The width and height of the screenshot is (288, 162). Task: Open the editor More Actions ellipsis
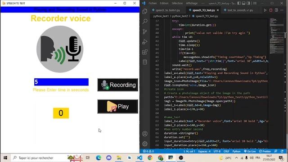[282, 10]
